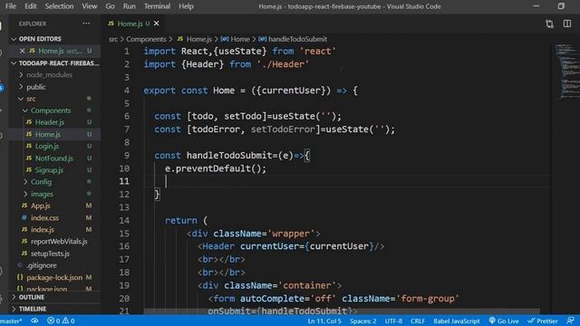Open the Selection menu

point(59,6)
